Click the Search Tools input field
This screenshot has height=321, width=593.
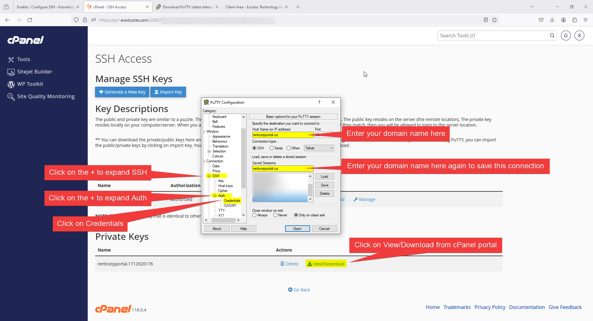(x=493, y=35)
